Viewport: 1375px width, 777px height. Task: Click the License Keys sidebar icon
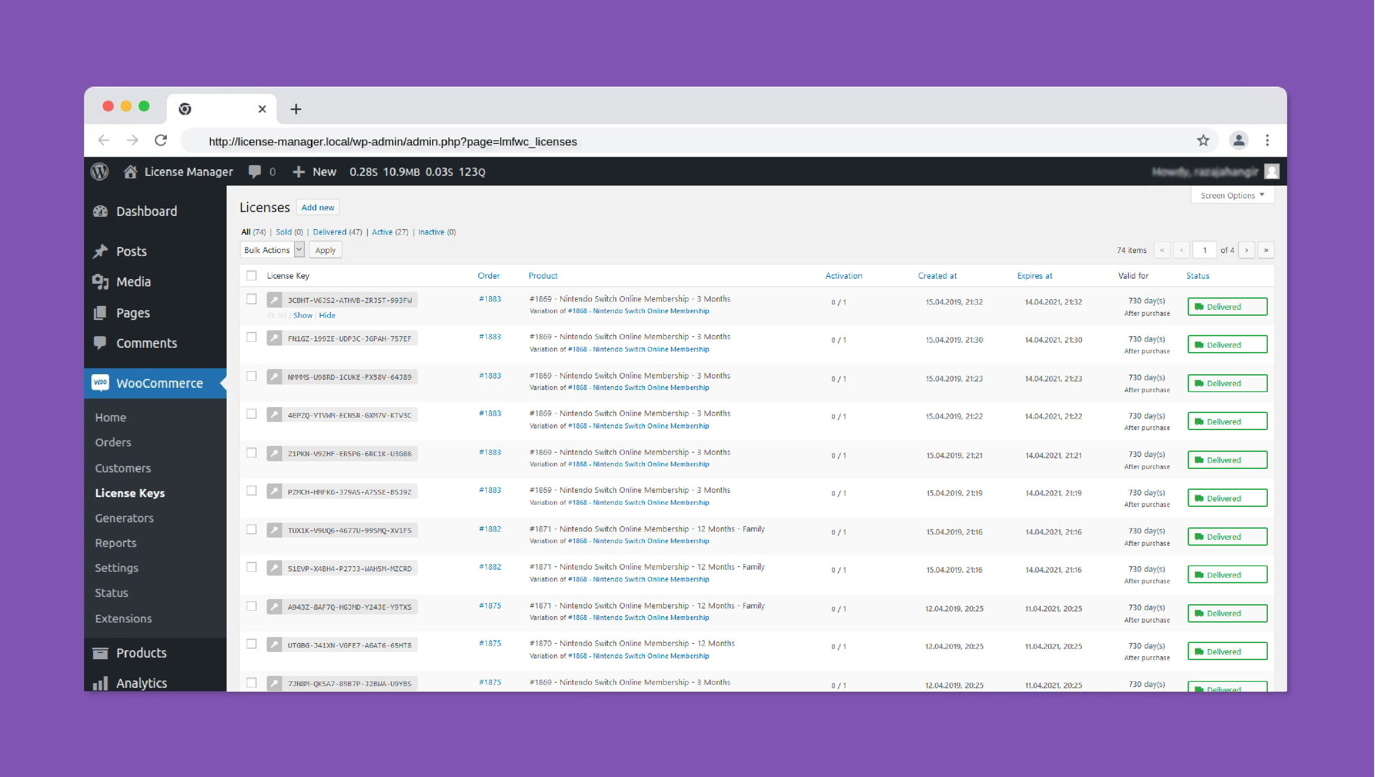[130, 492]
